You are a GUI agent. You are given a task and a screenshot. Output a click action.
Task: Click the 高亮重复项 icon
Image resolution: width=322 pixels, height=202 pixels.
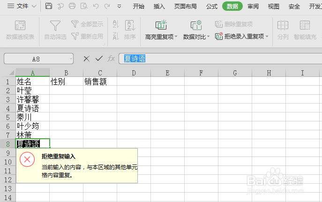click(161, 25)
